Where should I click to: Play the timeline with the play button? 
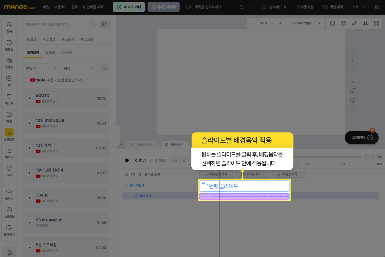(127, 160)
